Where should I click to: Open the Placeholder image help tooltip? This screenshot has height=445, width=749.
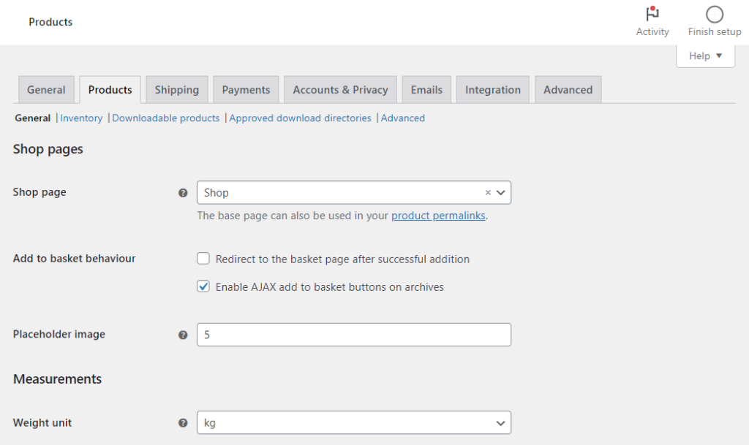(182, 335)
